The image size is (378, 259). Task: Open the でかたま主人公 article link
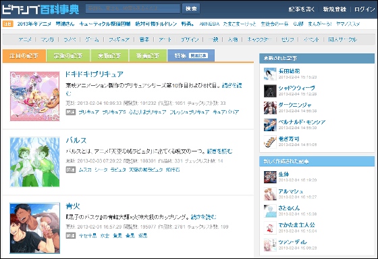297,225
